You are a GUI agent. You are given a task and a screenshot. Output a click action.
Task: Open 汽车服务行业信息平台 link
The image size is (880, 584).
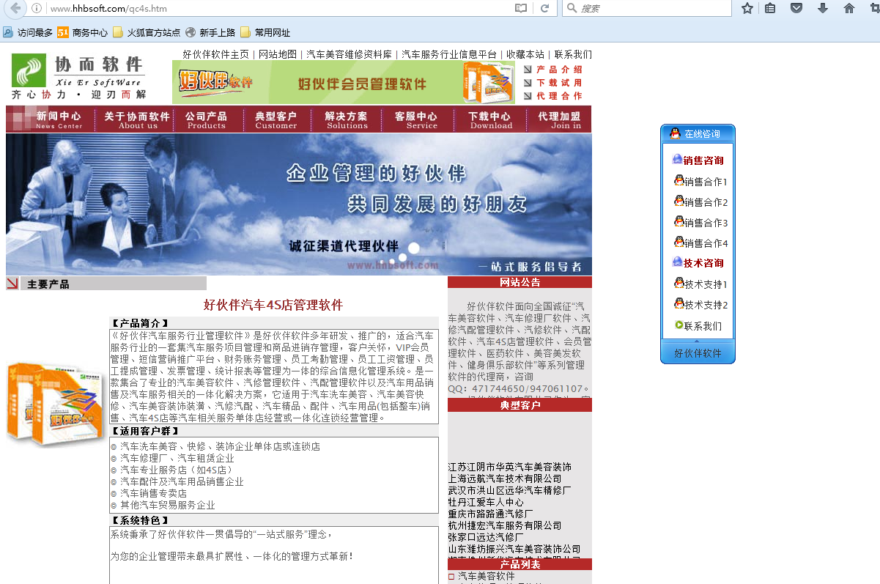(449, 54)
